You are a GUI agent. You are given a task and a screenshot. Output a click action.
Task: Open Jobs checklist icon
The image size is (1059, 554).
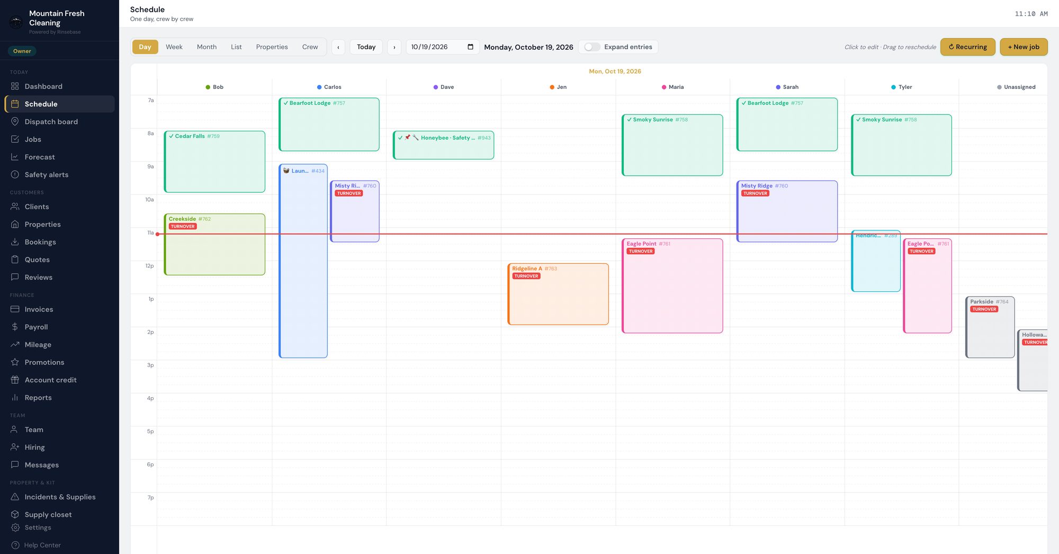15,139
